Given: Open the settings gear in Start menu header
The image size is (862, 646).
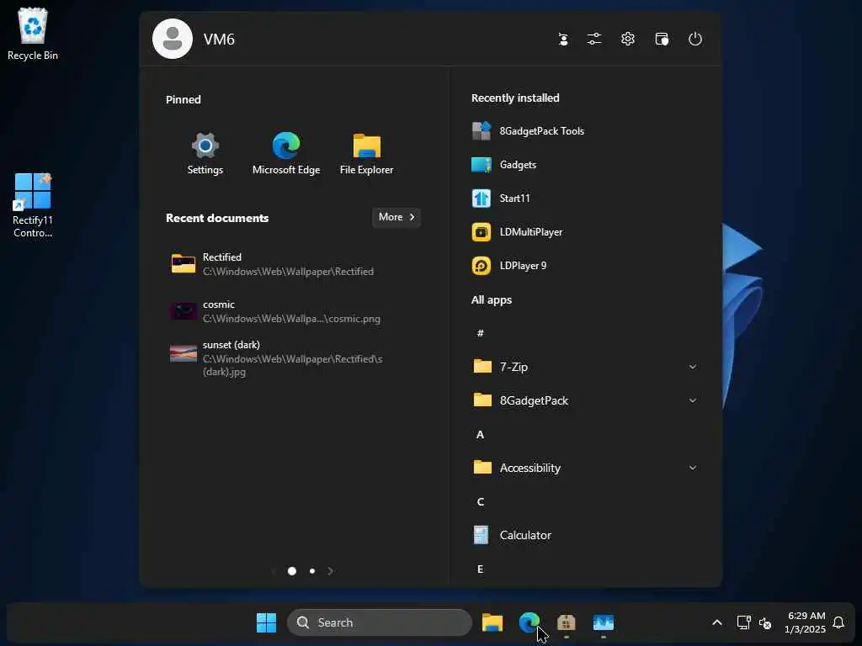Looking at the screenshot, I should 628,39.
